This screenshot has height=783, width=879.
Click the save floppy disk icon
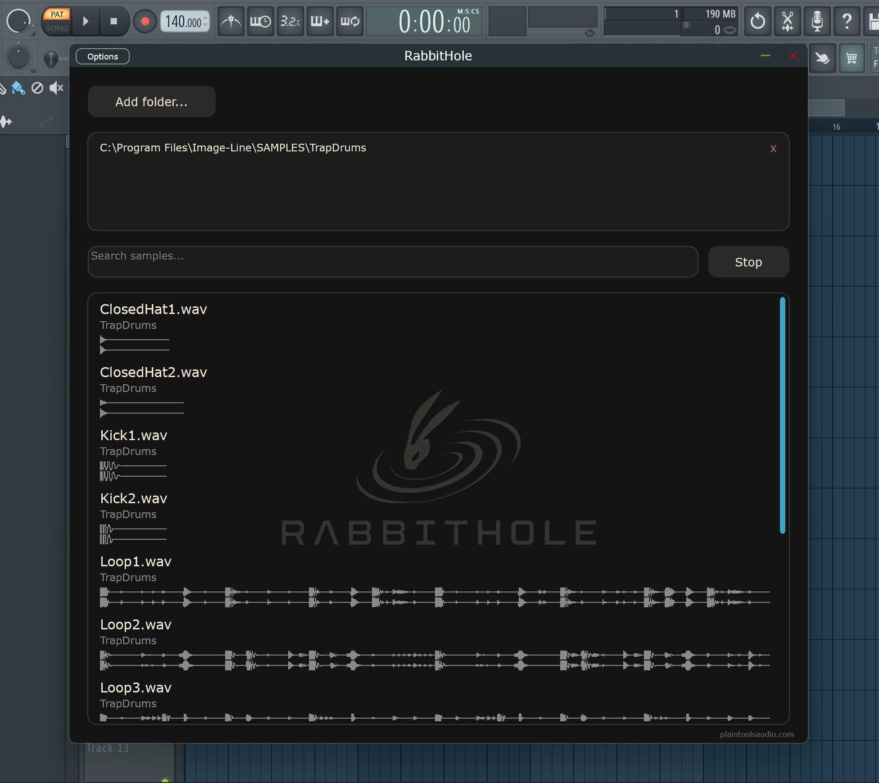coord(873,21)
